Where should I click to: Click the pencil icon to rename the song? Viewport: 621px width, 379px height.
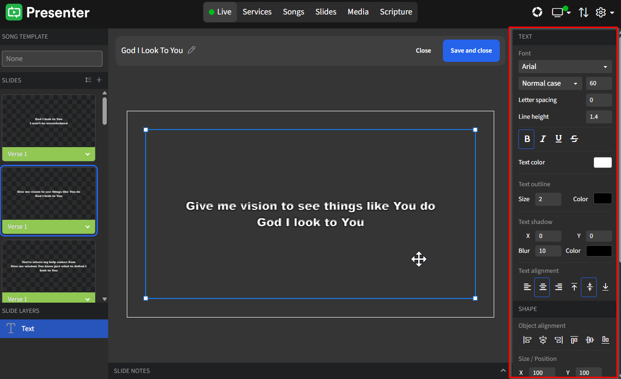pos(191,50)
